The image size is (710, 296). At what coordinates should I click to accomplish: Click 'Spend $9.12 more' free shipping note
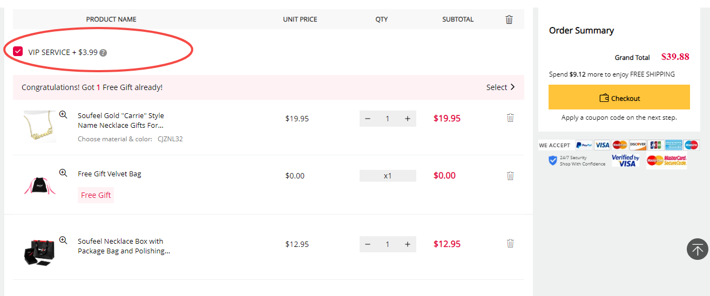tap(612, 74)
